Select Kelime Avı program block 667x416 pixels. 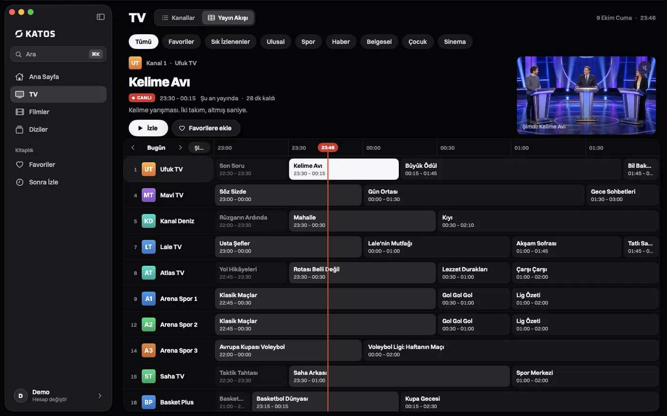pyautogui.click(x=344, y=169)
